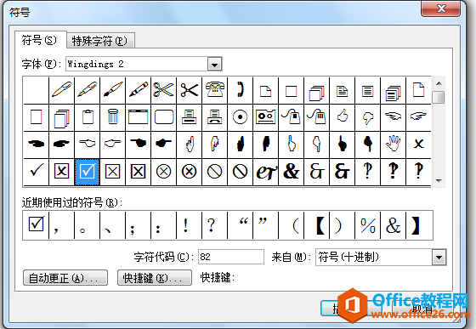This screenshot has height=329, width=476.
Task: Click the 自动更正(A)... button
Action: 65,278
